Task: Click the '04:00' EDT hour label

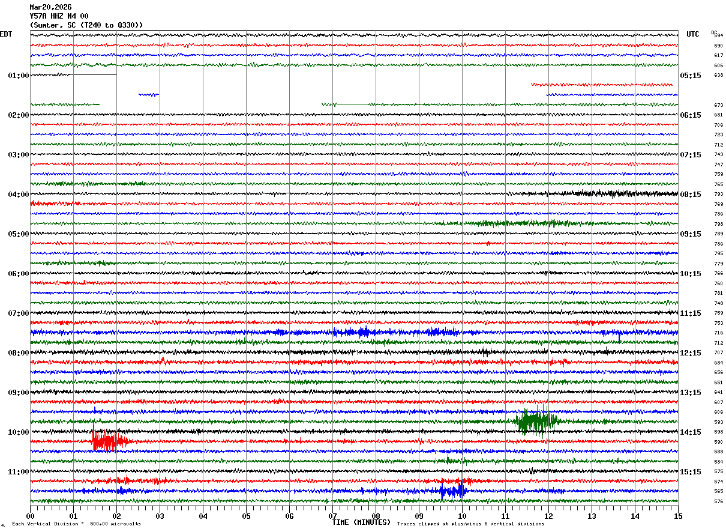Action: (x=19, y=195)
